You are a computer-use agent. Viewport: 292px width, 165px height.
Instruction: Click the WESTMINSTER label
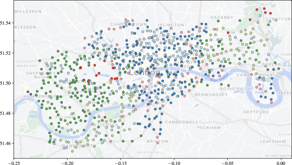(136, 87)
